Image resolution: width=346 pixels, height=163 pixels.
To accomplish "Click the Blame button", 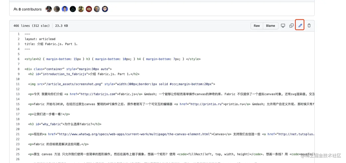I will [270, 26].
